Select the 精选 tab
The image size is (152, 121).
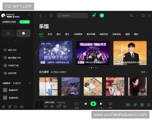pyautogui.click(x=41, y=34)
